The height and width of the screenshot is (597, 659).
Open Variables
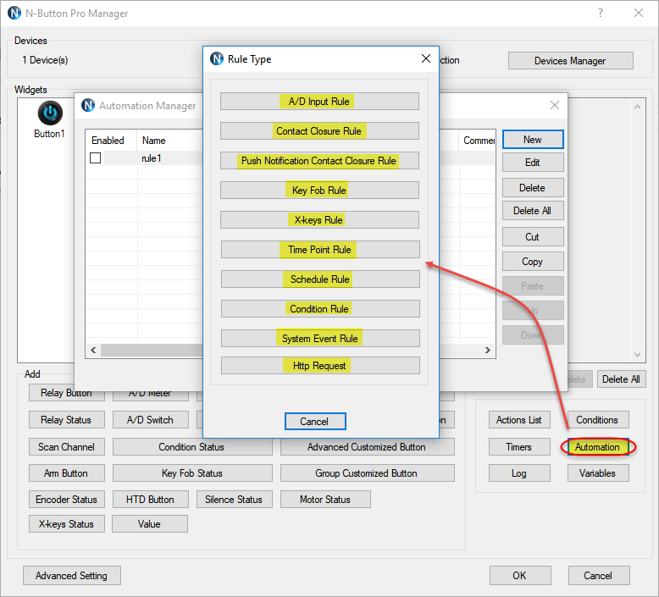click(598, 473)
